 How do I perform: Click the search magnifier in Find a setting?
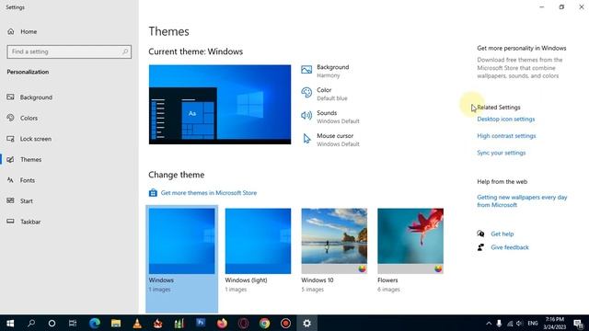125,51
